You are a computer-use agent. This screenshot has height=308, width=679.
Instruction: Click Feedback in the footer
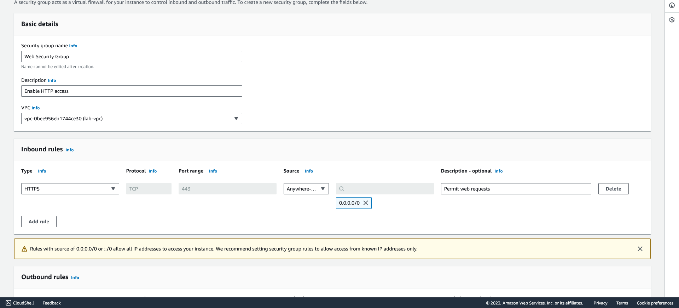click(52, 303)
